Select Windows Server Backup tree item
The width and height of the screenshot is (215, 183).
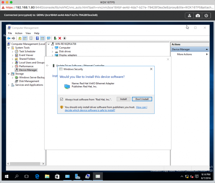(32, 78)
